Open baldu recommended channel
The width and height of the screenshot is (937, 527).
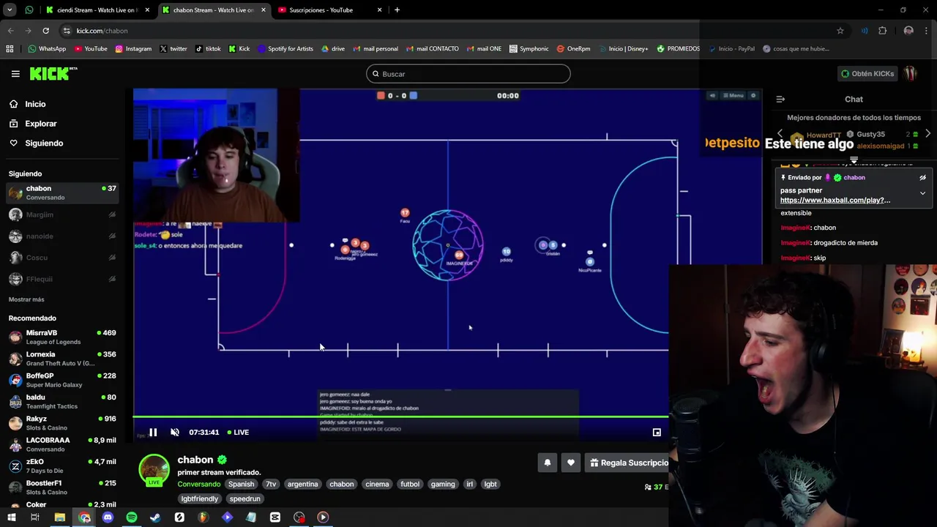(63, 401)
